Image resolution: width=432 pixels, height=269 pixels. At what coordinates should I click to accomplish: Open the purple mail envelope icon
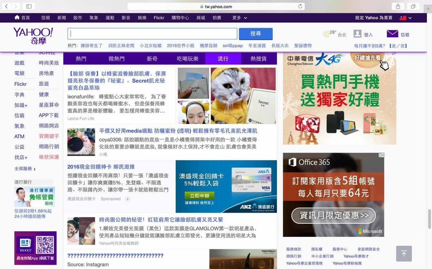[x=392, y=34]
